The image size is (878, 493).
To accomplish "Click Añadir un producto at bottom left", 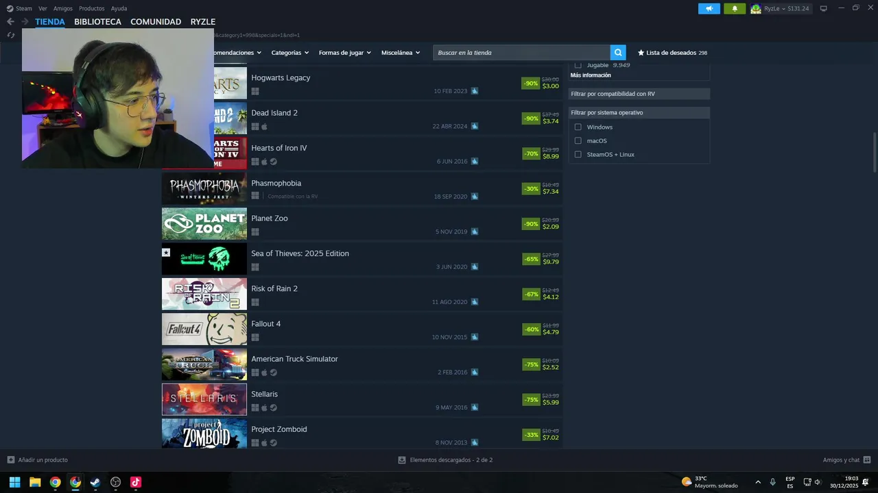I will 37,460.
